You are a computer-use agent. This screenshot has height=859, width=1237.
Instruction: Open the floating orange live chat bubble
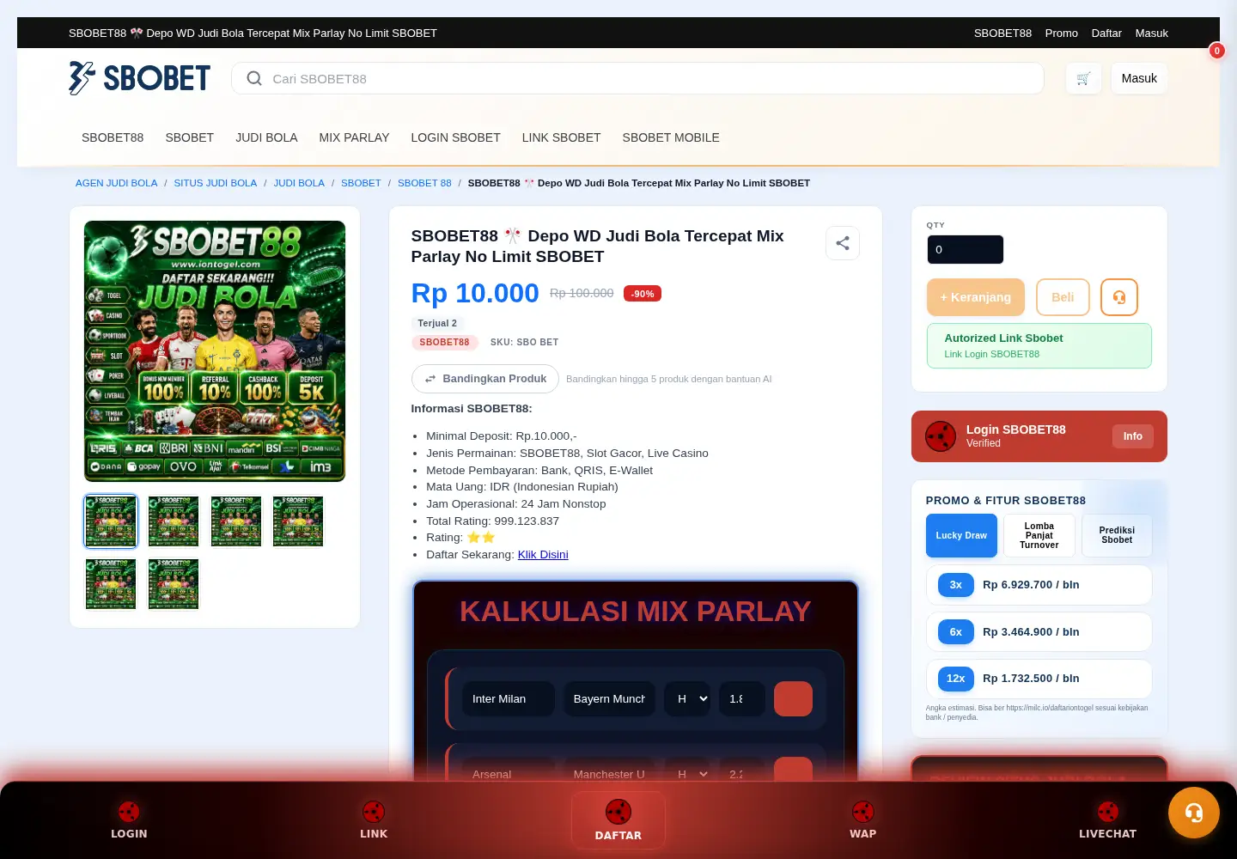(x=1194, y=813)
